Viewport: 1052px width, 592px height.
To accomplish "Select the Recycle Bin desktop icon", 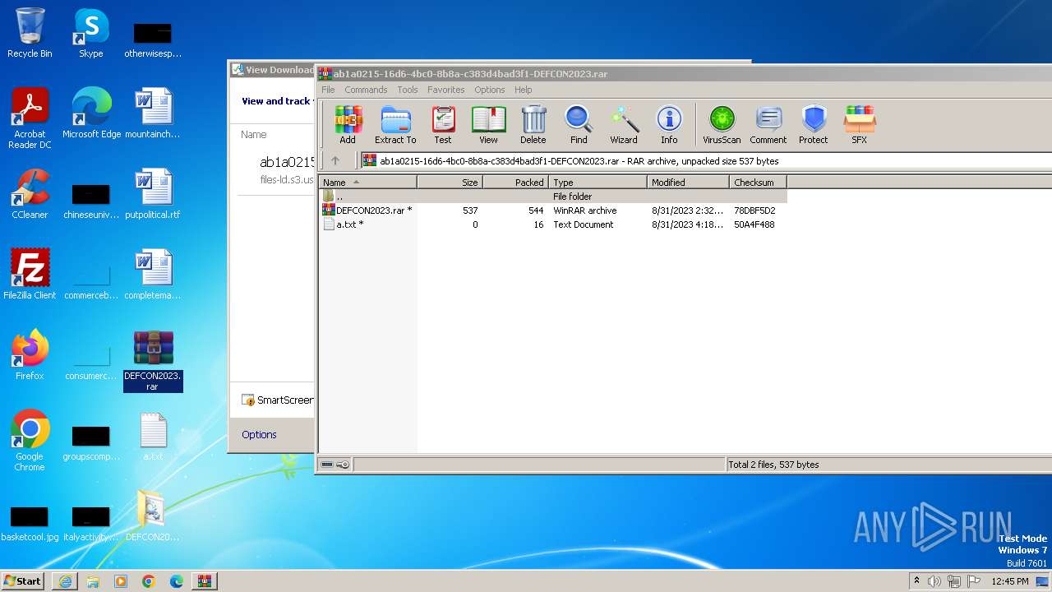I will (x=30, y=34).
